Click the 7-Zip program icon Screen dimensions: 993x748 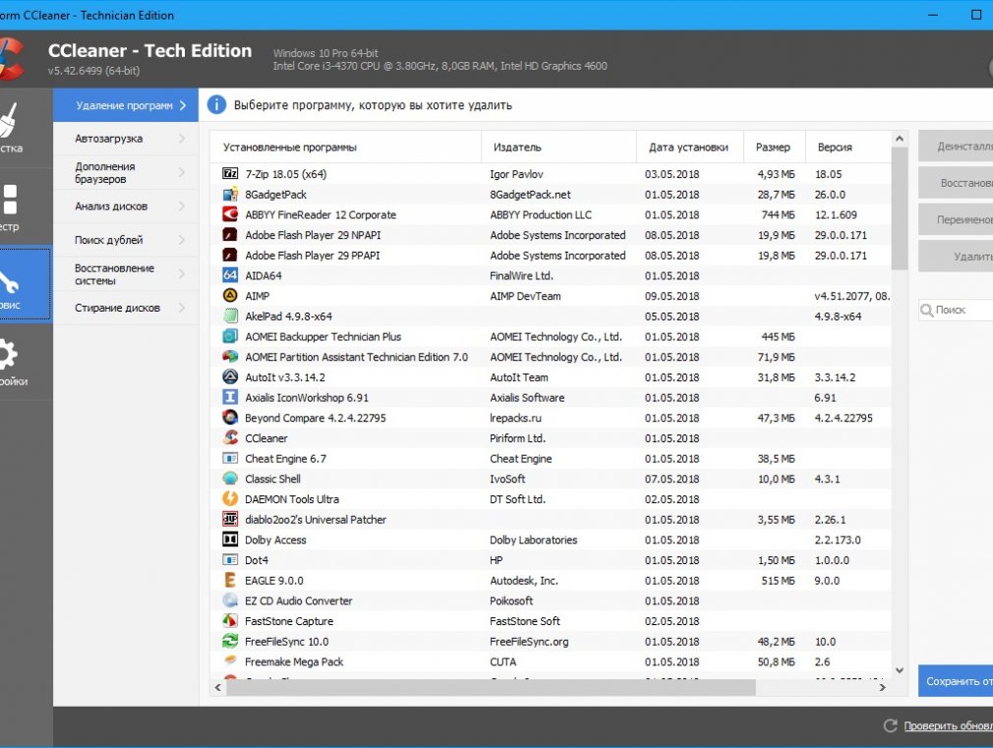point(230,174)
